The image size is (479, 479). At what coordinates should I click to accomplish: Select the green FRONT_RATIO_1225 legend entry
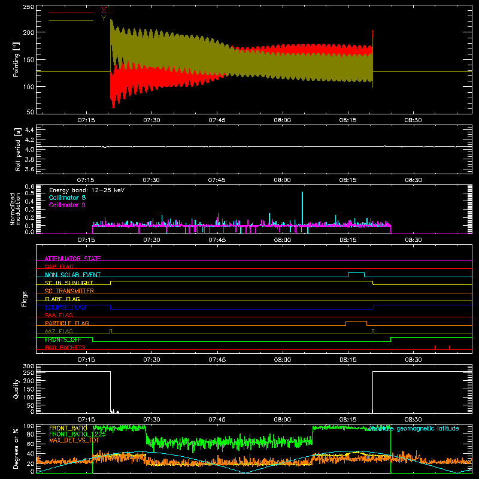(x=78, y=434)
